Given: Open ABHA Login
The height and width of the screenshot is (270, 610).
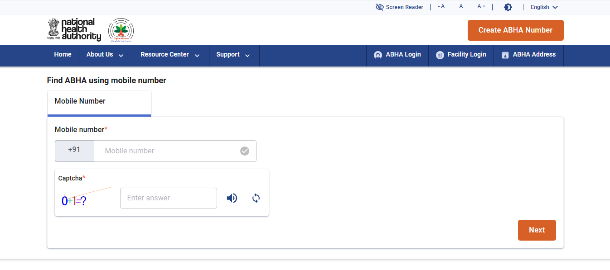Looking at the screenshot, I should 397,55.
